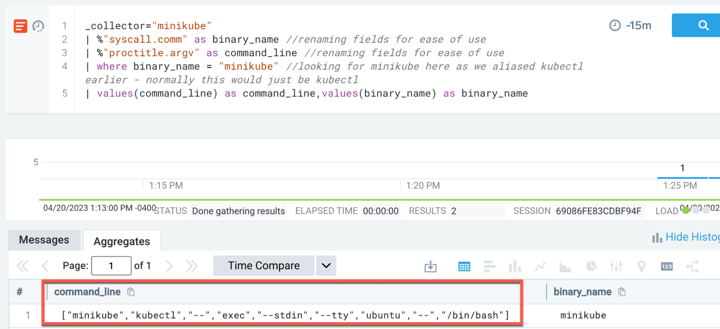Click the 04/20/2023 1:13:00 PM start timestamp
720x329 pixels.
click(x=100, y=208)
